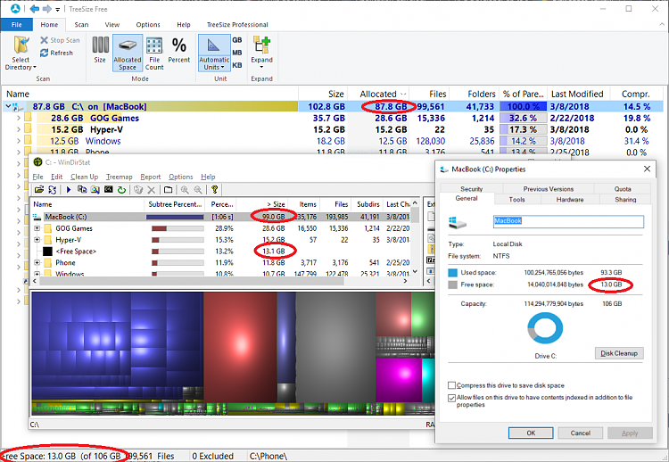Open TreeSize quick access toolbar dropdown
This screenshot has height=462, width=669.
coord(58,9)
